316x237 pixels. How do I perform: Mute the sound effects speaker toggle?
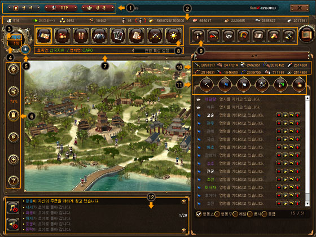tap(12, 224)
